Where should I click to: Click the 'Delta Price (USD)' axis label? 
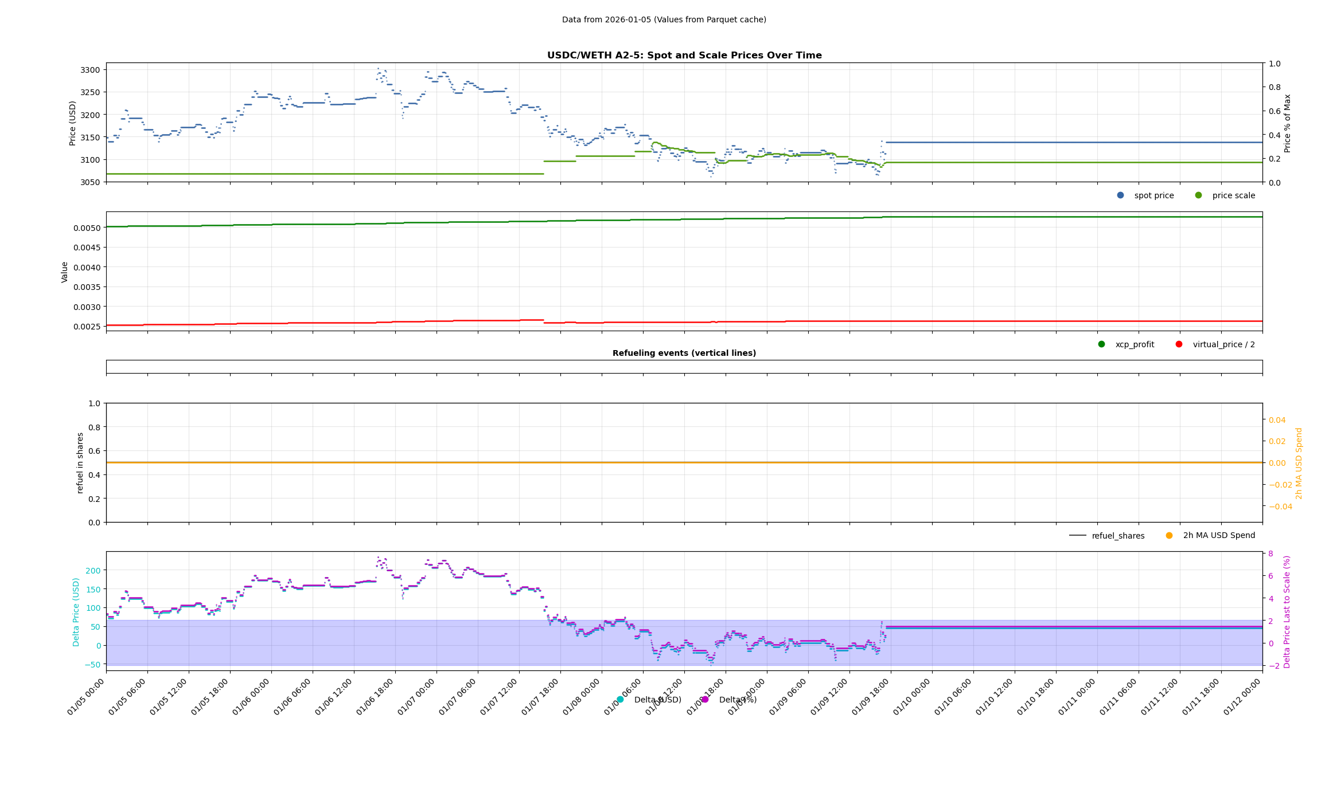[x=76, y=612]
